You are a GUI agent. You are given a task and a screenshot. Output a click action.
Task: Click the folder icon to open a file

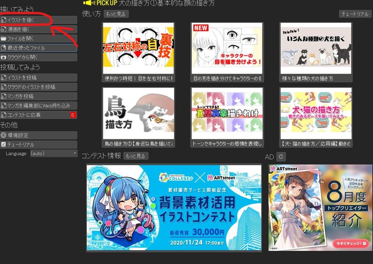(4, 38)
